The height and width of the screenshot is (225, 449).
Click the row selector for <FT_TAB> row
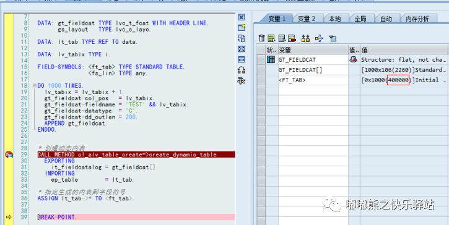(261, 80)
